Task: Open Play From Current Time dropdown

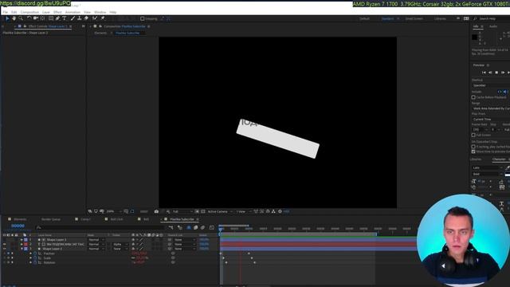Action: 491,120
